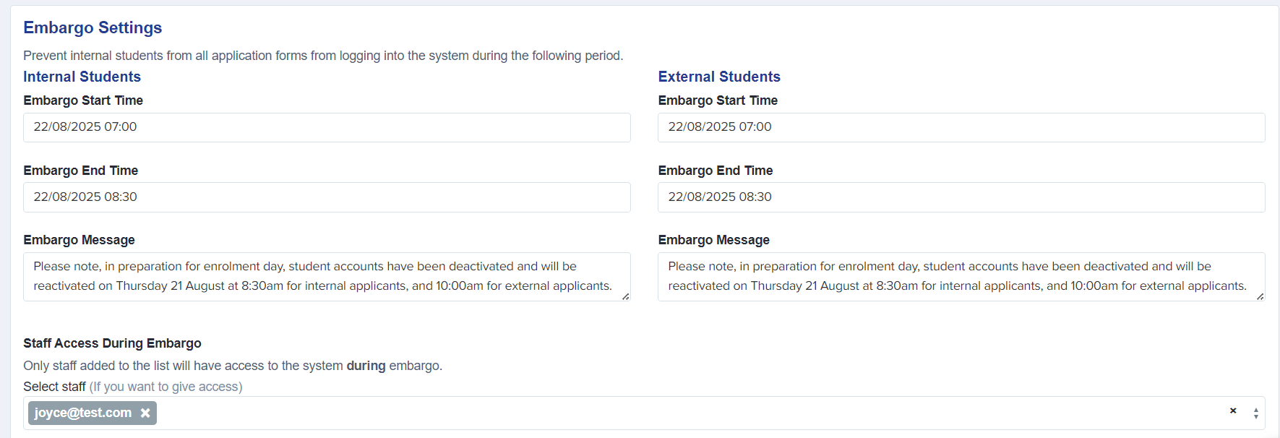Click the Internal Embargo Message resize handle

click(626, 296)
